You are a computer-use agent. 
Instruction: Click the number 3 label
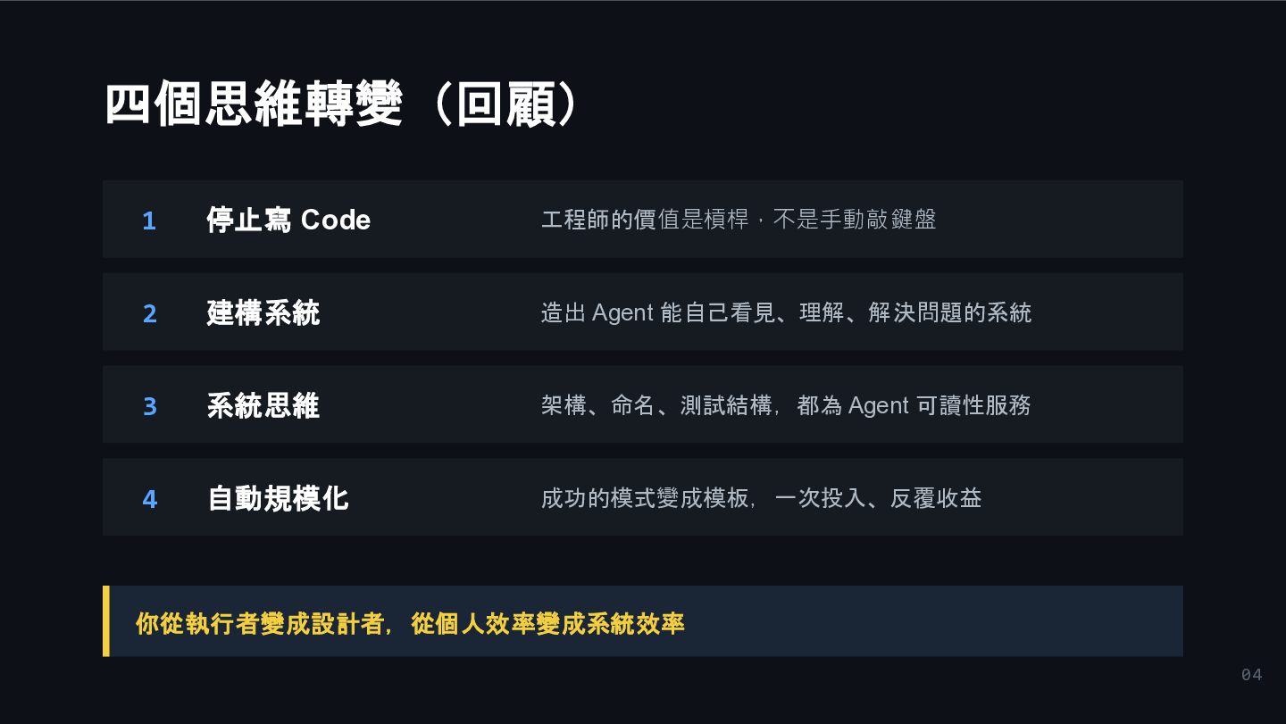click(x=149, y=406)
